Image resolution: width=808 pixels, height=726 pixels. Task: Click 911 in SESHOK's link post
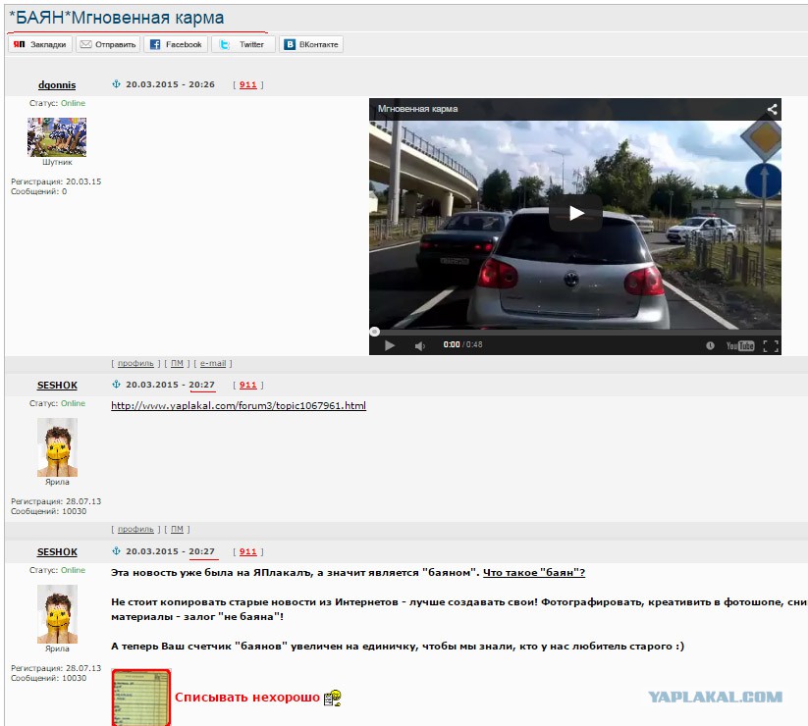tap(247, 385)
